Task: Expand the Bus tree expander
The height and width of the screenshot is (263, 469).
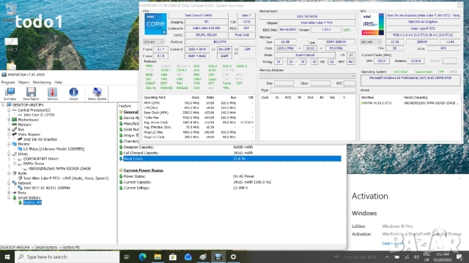Action: click(x=9, y=129)
